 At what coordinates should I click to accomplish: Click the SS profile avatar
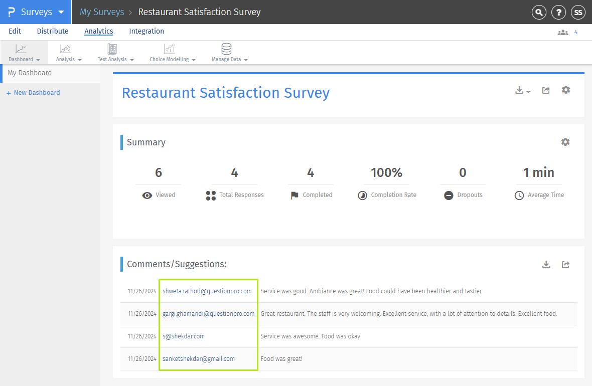578,12
